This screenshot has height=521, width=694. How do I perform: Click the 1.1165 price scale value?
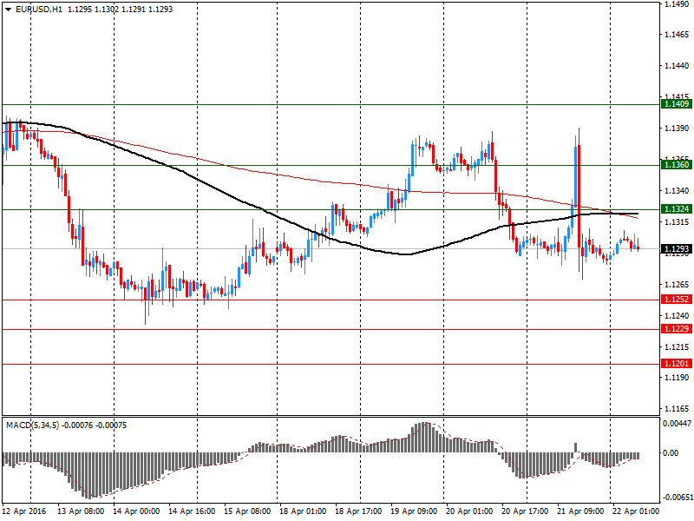point(677,408)
